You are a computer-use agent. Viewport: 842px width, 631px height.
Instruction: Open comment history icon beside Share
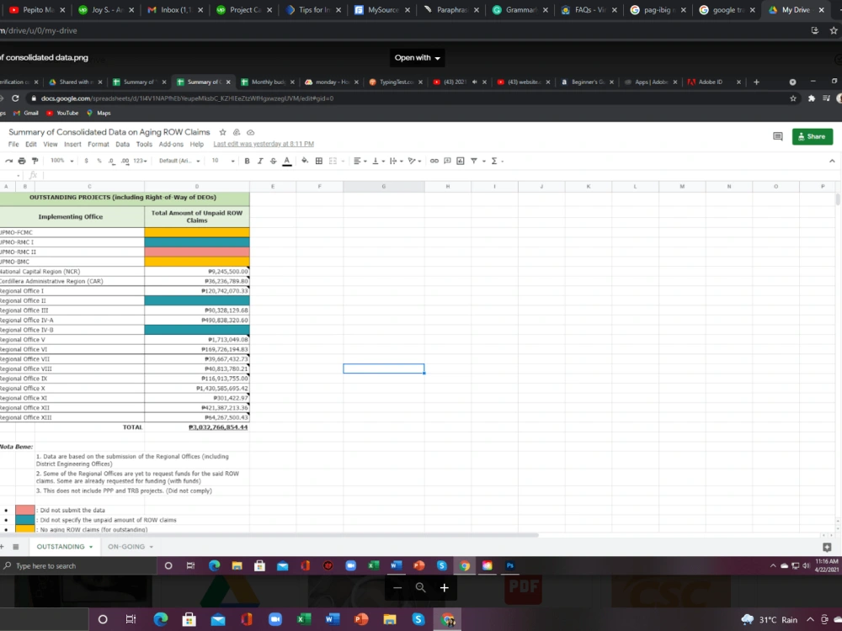point(777,136)
